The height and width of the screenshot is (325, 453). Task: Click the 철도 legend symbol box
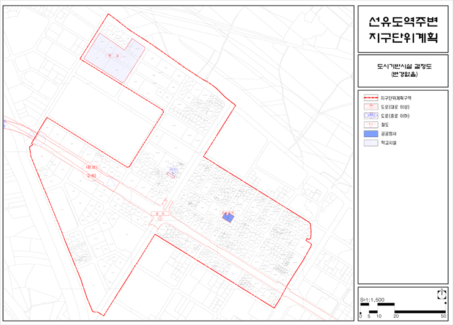tap(371, 125)
